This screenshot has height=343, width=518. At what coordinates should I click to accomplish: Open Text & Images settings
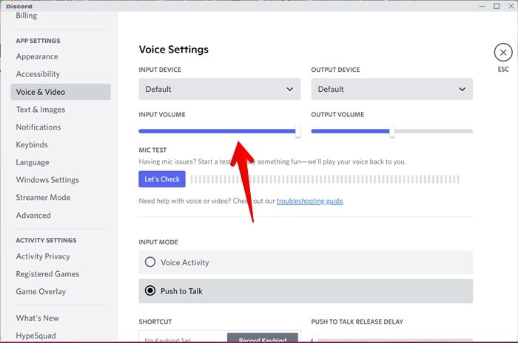[41, 110]
